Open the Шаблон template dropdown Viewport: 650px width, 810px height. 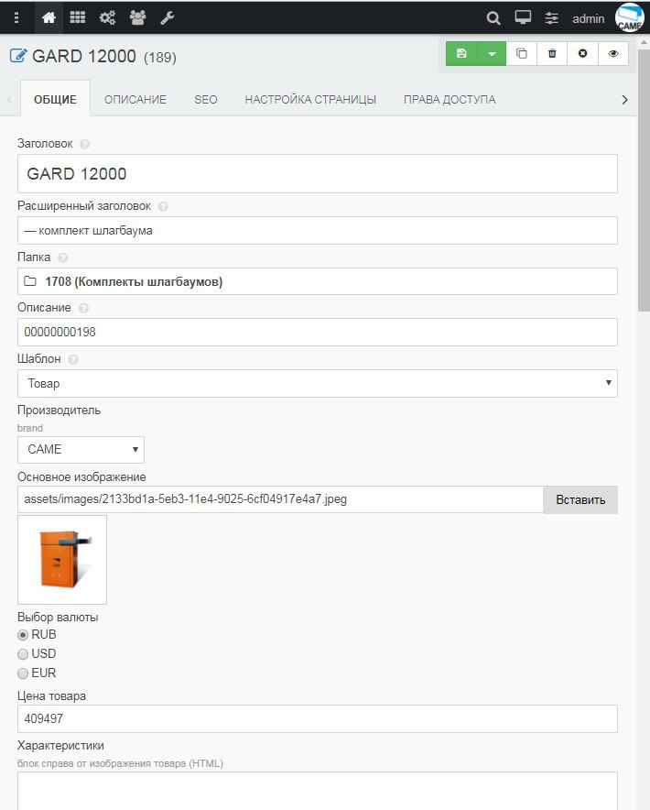click(x=317, y=383)
